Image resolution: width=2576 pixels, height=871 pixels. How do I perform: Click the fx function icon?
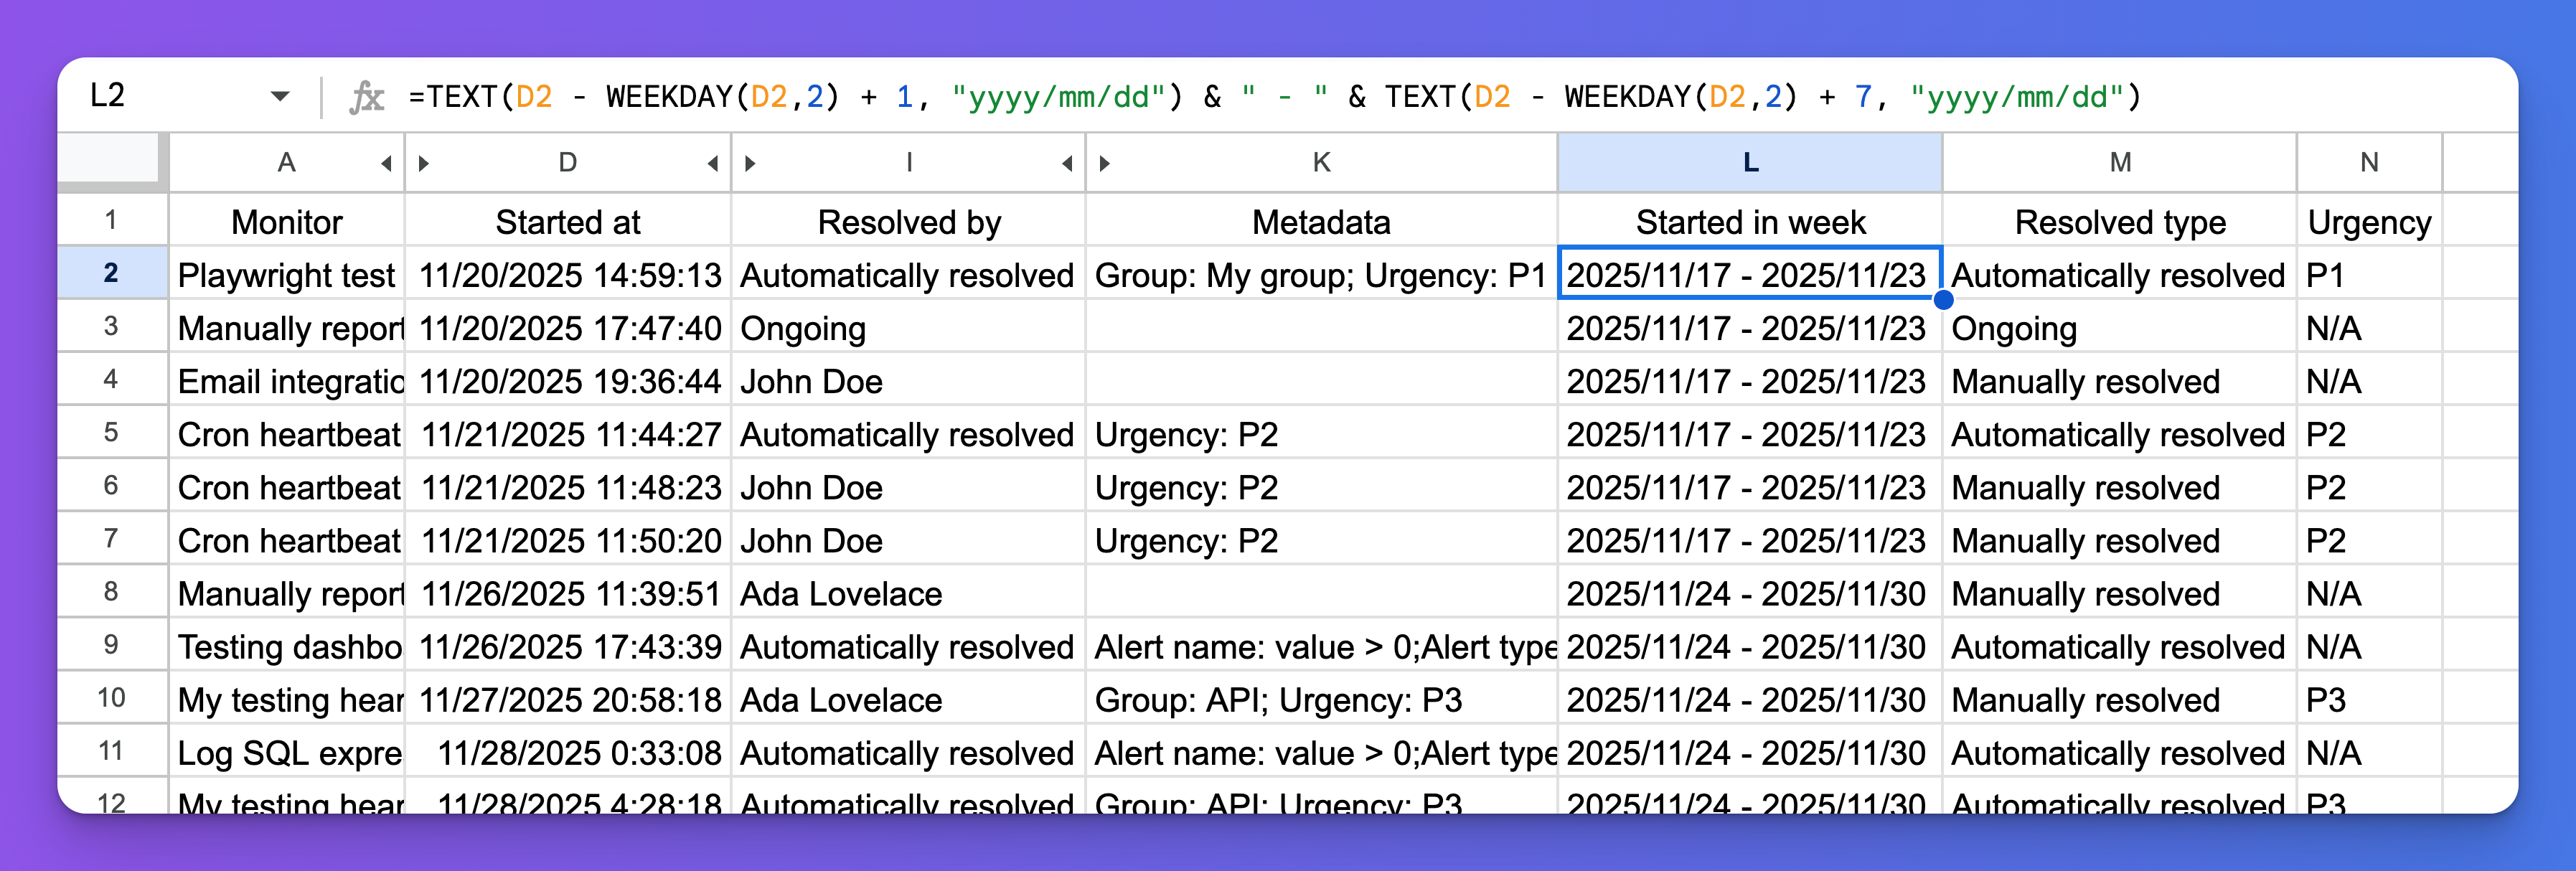coord(367,97)
